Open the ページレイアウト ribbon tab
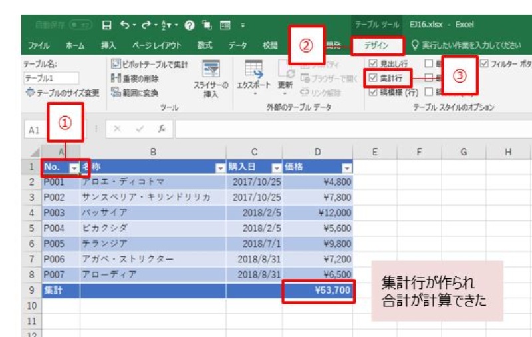This screenshot has width=532, height=337. (x=156, y=45)
